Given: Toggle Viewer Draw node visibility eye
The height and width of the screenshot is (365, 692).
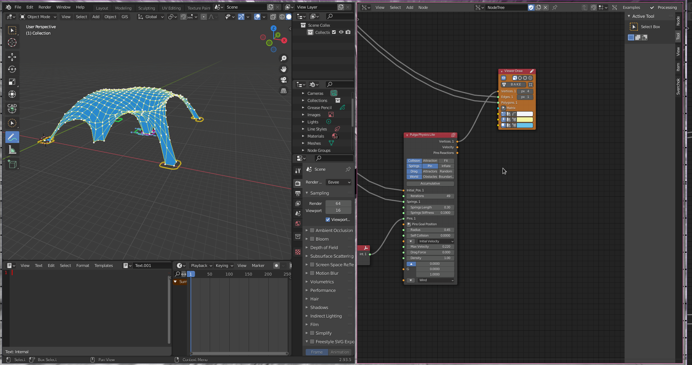Looking at the screenshot, I should point(503,78).
